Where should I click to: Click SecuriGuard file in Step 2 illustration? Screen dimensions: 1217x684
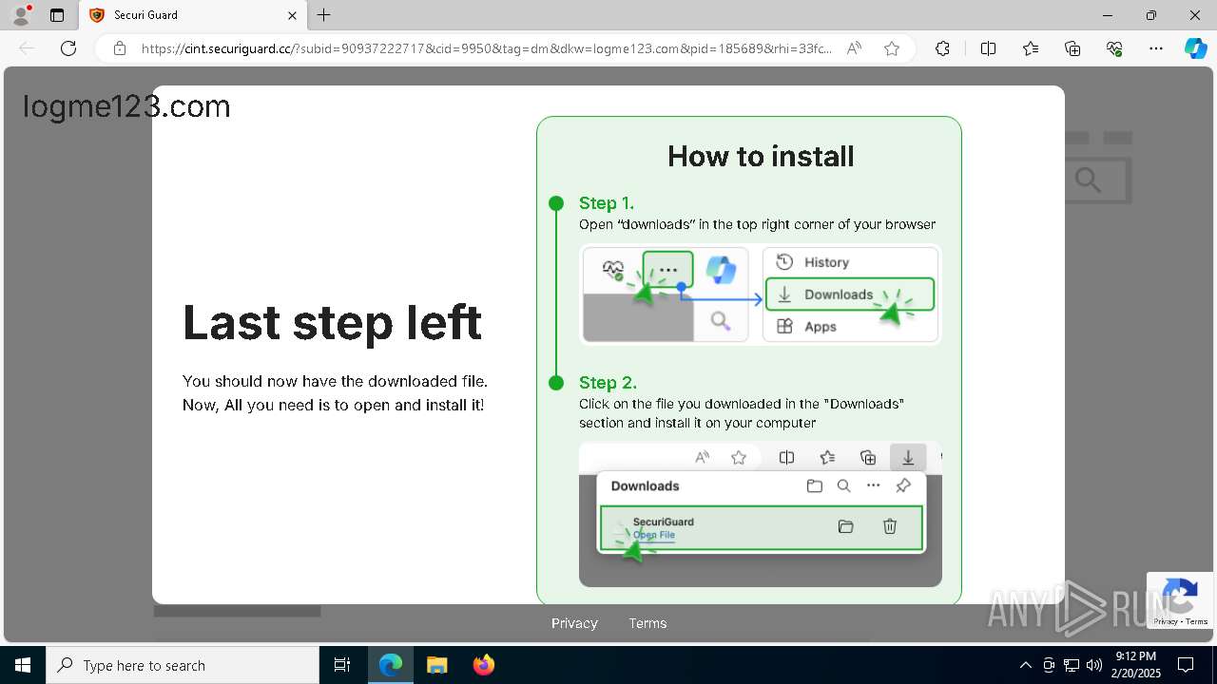pyautogui.click(x=761, y=528)
